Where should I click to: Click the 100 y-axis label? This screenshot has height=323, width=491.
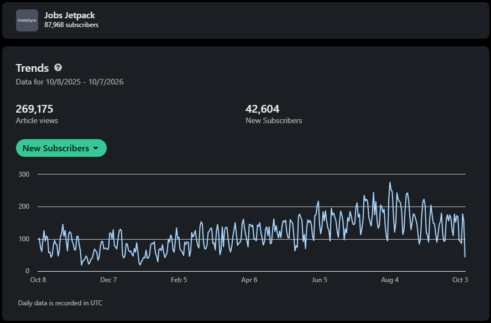(x=24, y=239)
